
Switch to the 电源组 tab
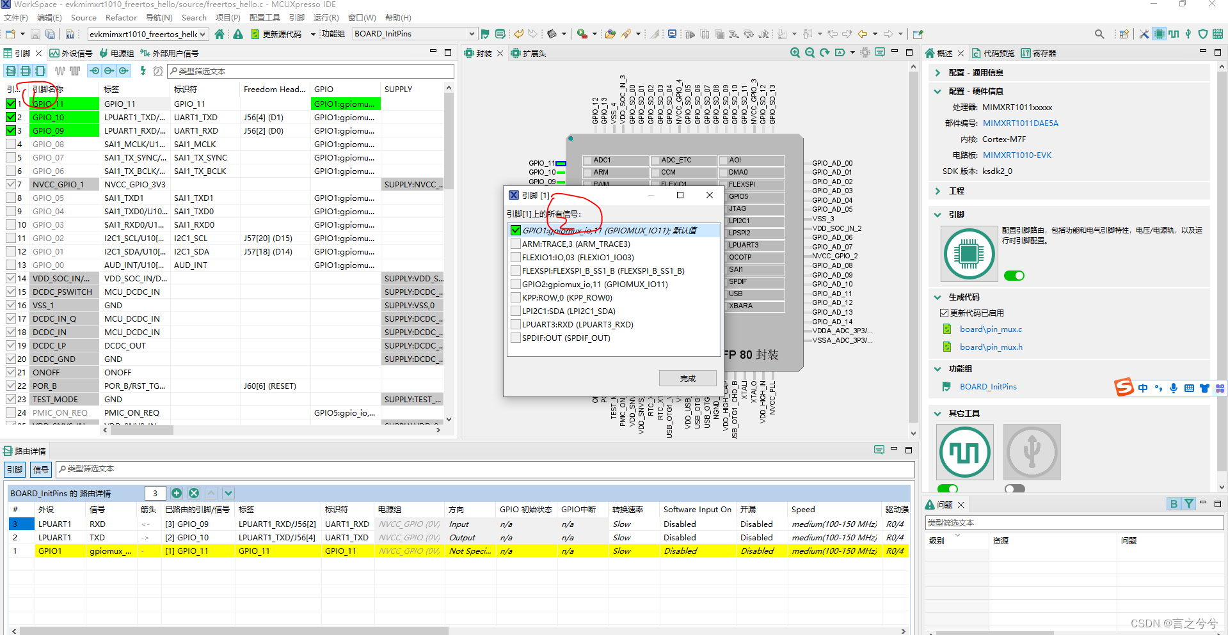pos(116,53)
